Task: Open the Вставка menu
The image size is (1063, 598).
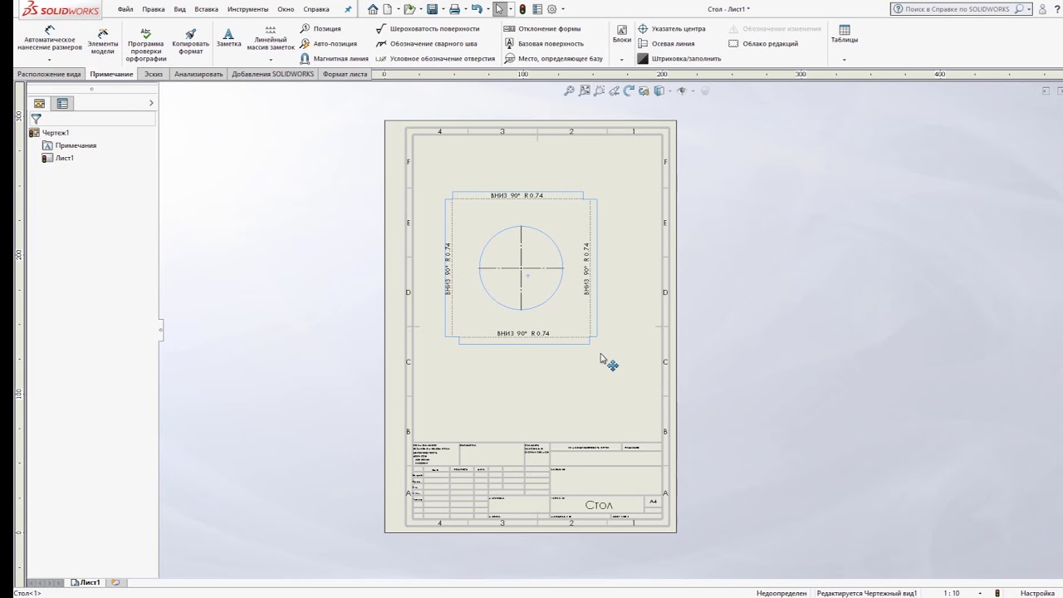Action: [206, 9]
